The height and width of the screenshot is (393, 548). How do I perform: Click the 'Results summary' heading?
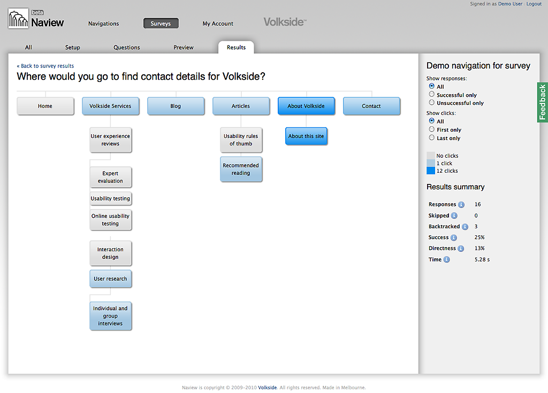coord(455,187)
